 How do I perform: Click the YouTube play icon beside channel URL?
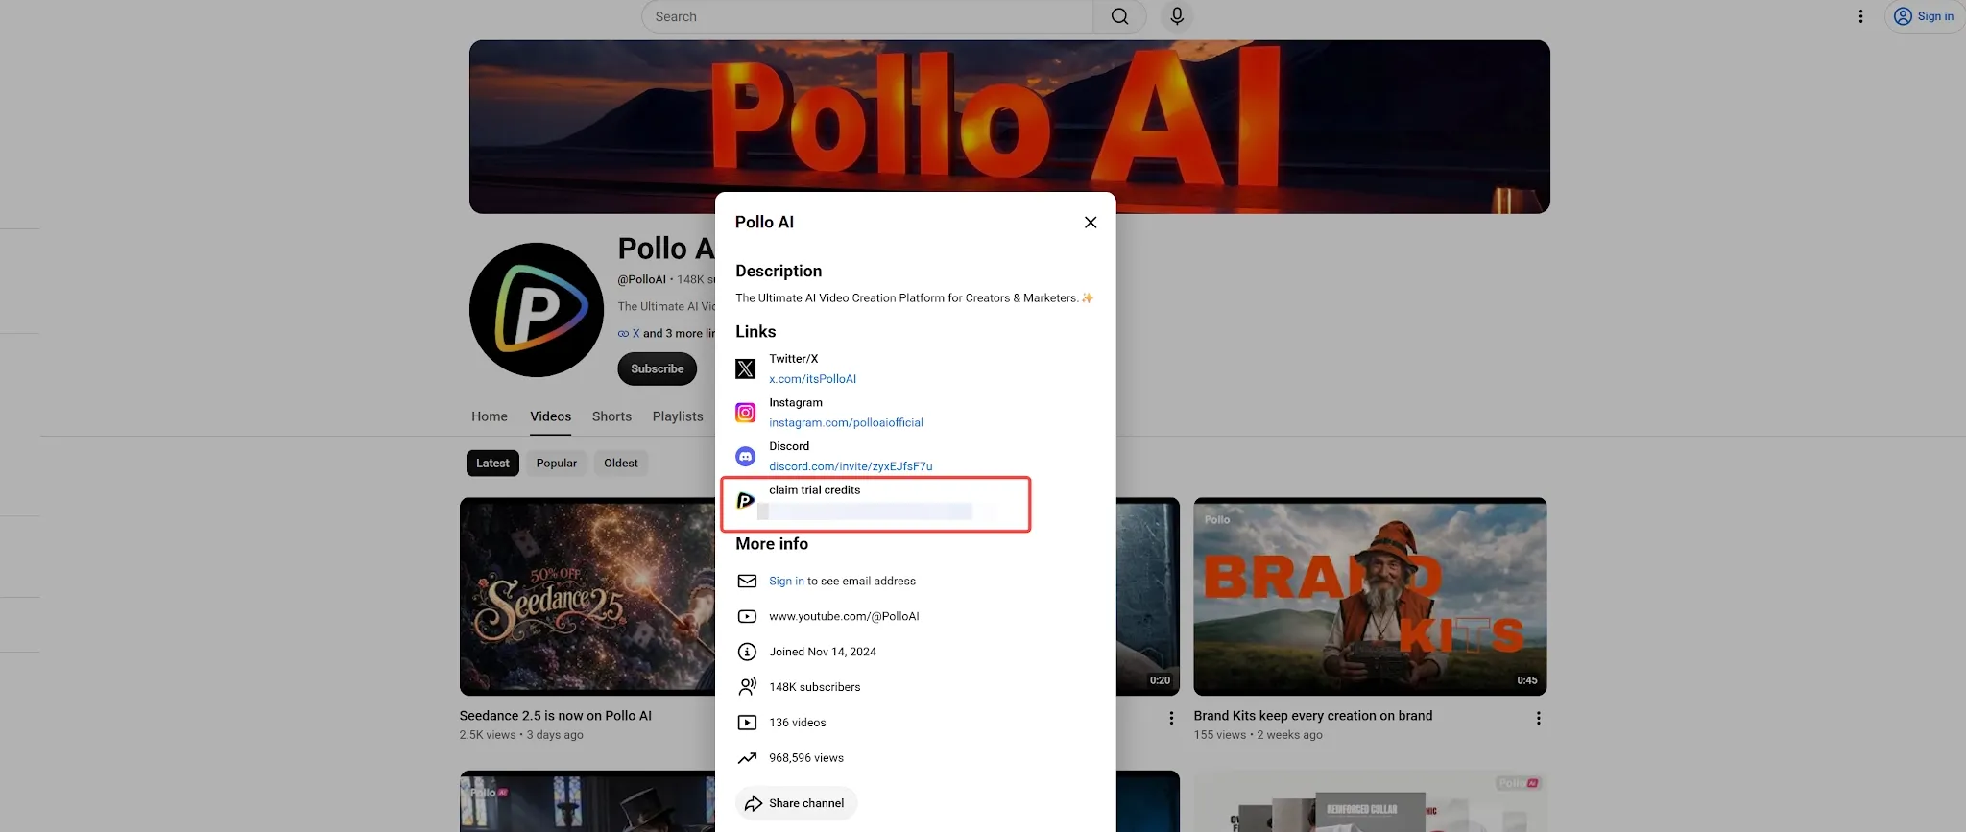[747, 616]
